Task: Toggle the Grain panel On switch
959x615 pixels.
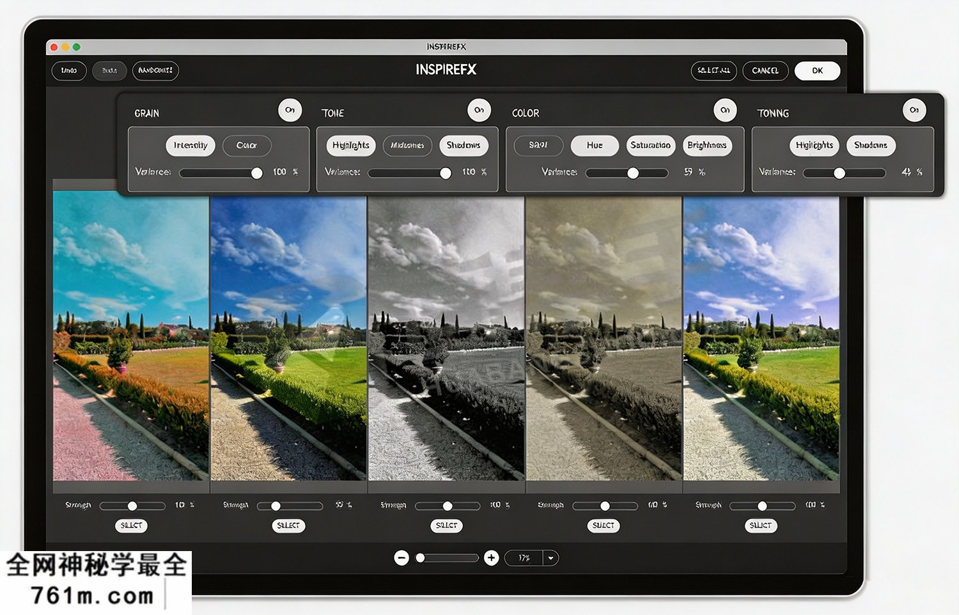Action: [290, 110]
